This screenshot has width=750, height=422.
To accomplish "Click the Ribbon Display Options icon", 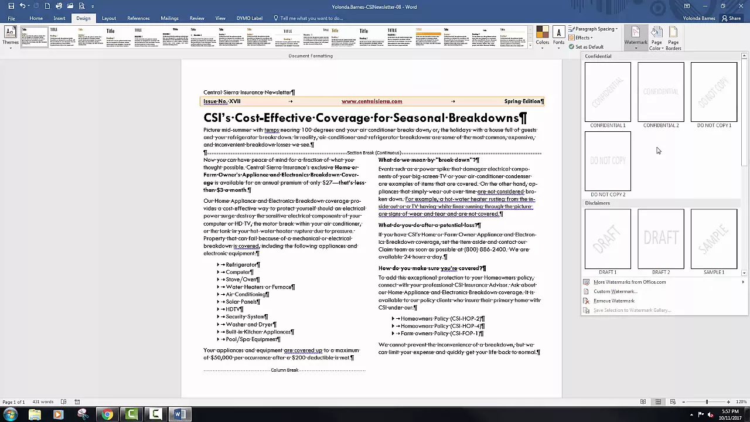I will pyautogui.click(x=687, y=6).
